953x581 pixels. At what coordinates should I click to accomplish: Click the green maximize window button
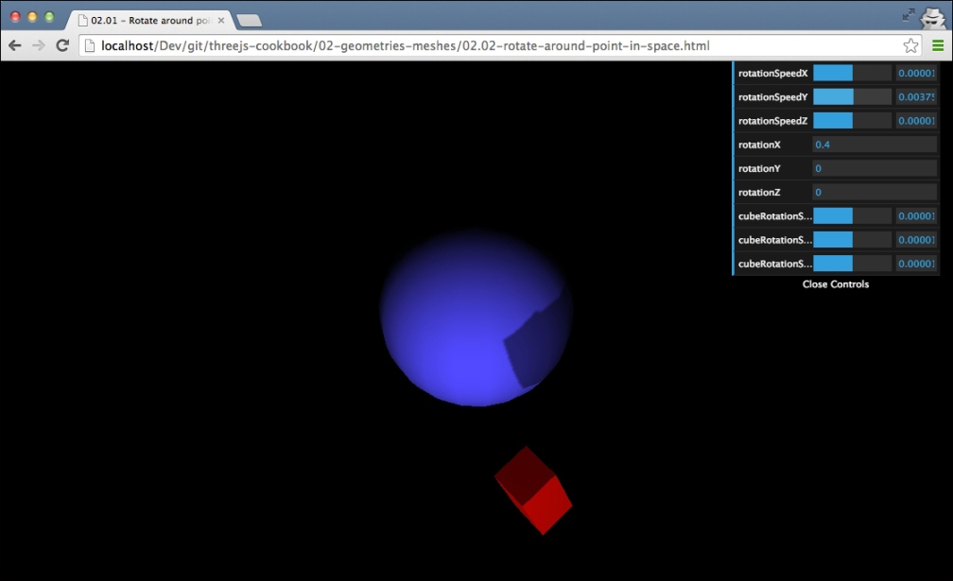[x=50, y=17]
